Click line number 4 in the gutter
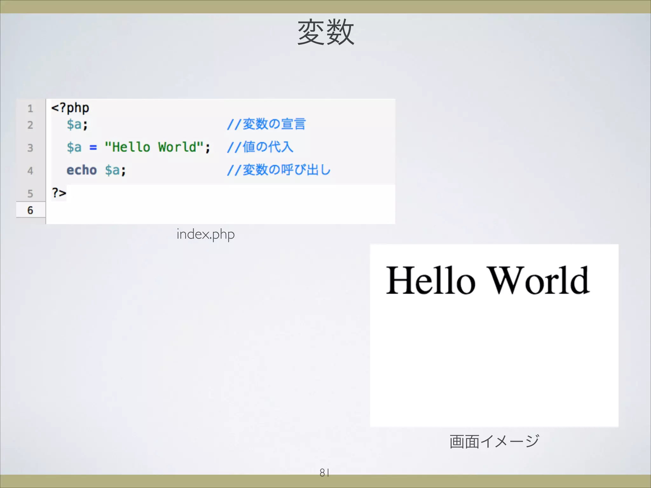Image resolution: width=651 pixels, height=488 pixels. (x=30, y=171)
